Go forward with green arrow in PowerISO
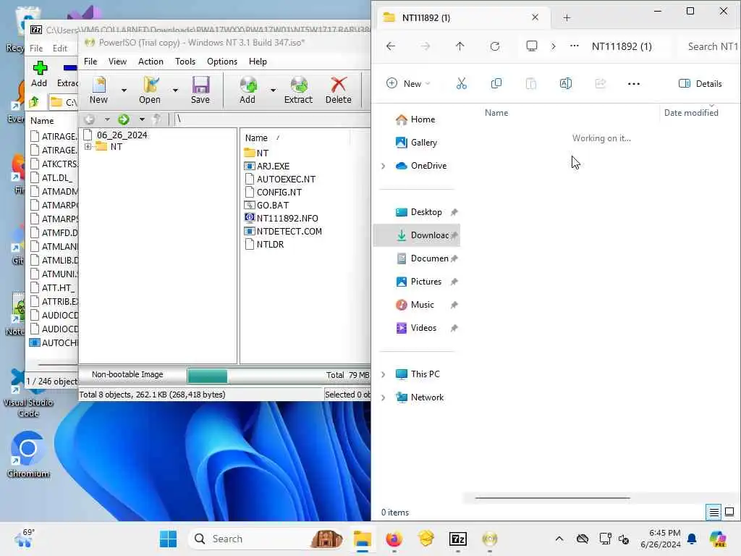Screen dimensions: 741x556 click(x=124, y=119)
